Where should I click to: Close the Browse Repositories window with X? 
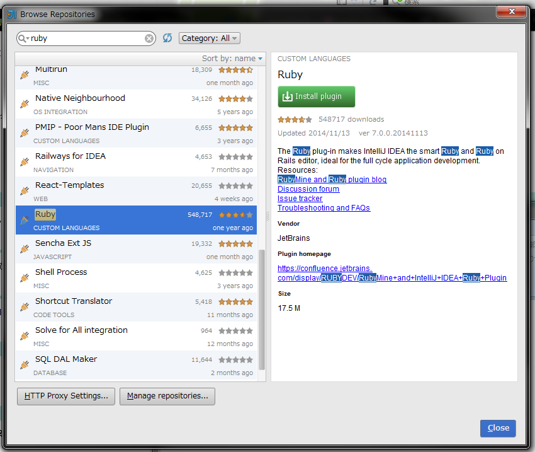[x=511, y=11]
